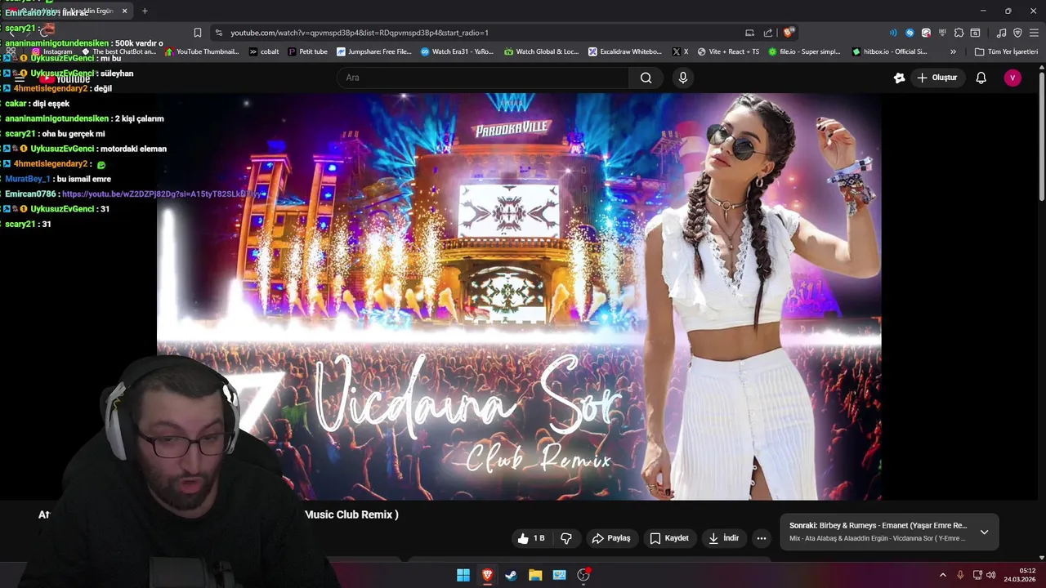This screenshot has width=1046, height=588.
Task: Open a new browser tab
Action: click(x=145, y=11)
